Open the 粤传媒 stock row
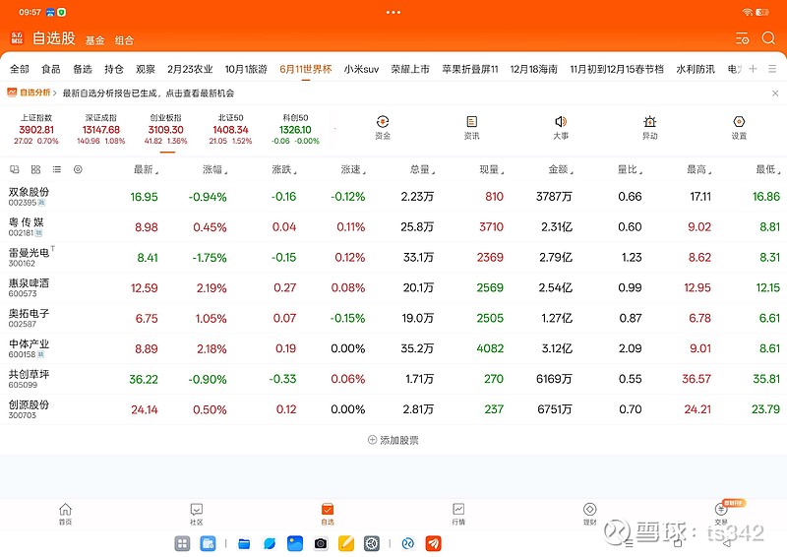 click(393, 227)
